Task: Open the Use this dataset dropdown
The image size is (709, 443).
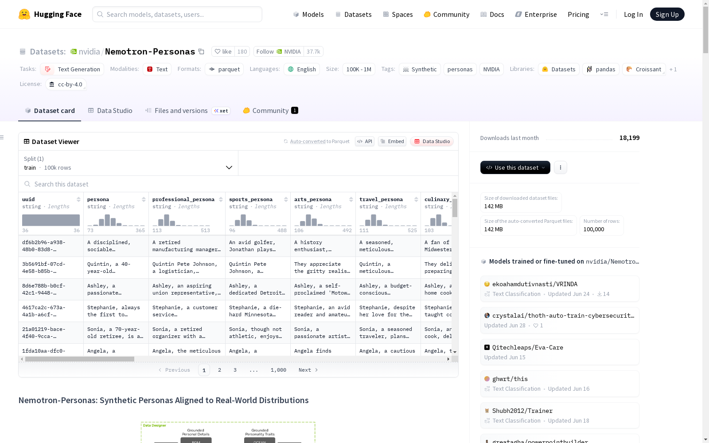Action: click(515, 167)
